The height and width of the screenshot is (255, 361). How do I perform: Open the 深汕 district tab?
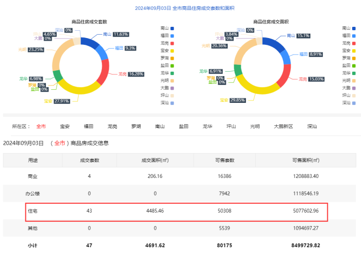pos(312,126)
